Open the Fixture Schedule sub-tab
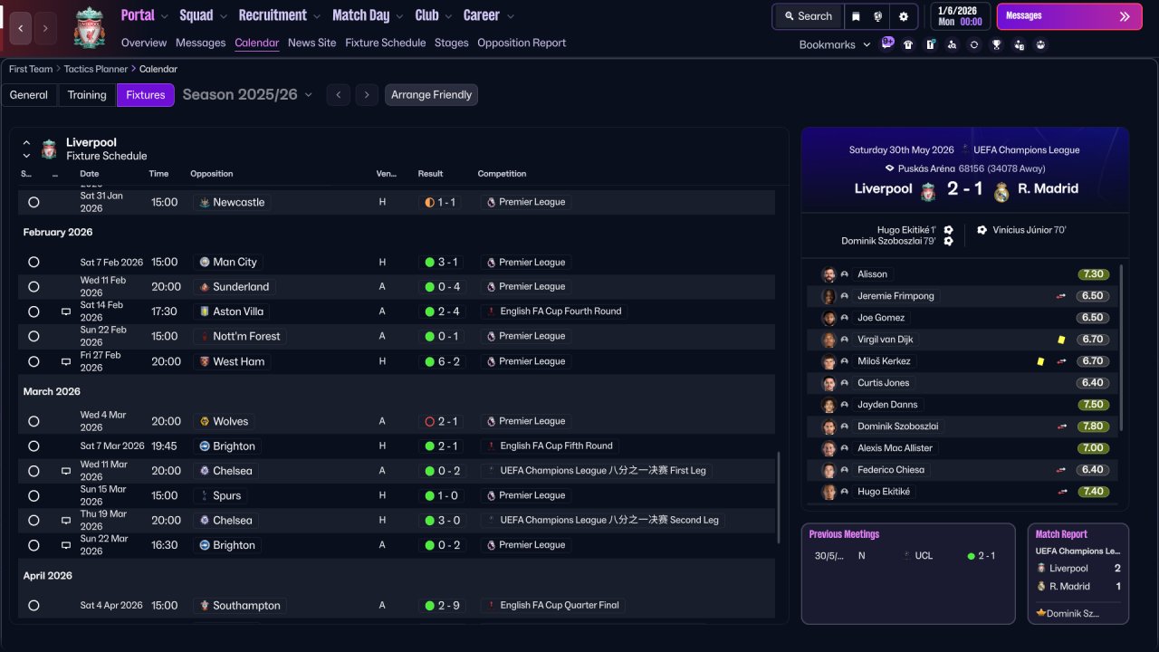The width and height of the screenshot is (1159, 652). click(x=386, y=43)
